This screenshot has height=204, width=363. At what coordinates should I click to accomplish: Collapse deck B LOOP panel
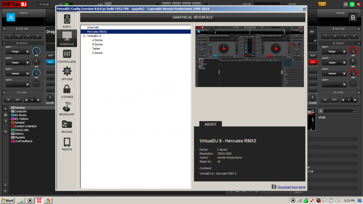[x=358, y=92]
